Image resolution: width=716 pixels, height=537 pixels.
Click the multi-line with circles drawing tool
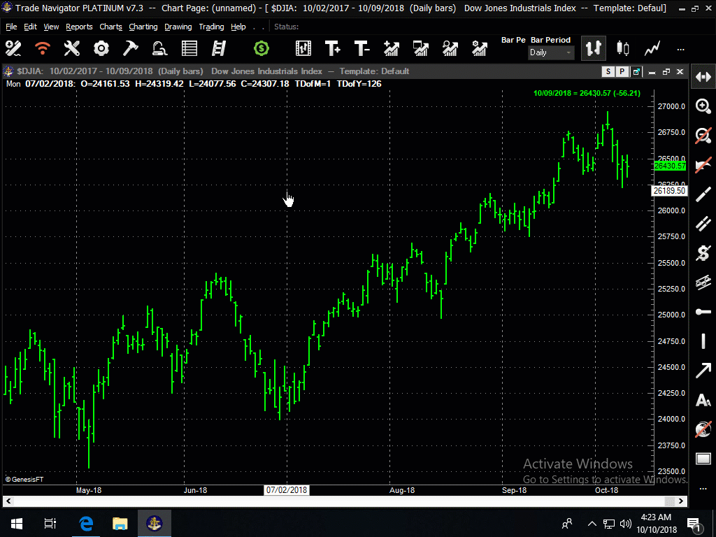[x=703, y=282]
